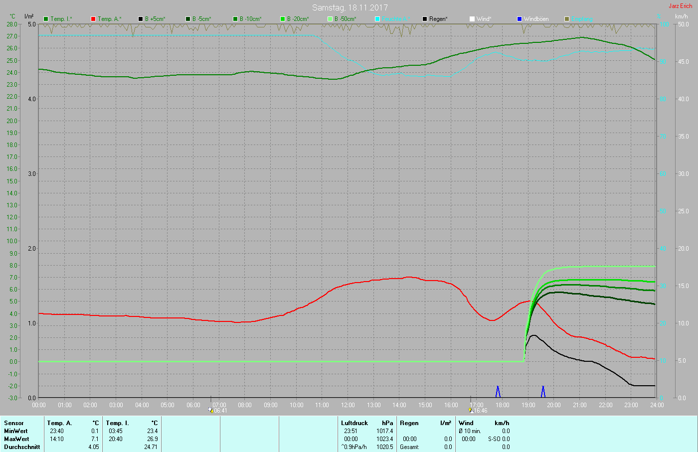Click the red Temp. A. legend swatch

point(93,19)
